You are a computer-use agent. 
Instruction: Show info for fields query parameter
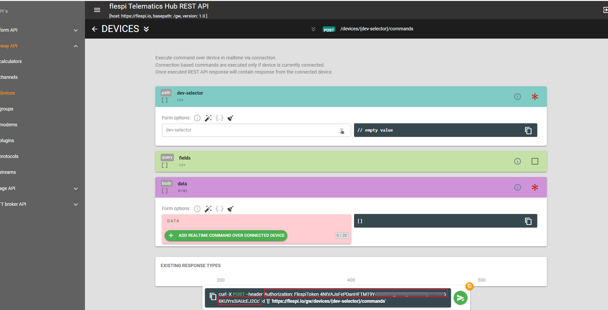click(x=517, y=161)
